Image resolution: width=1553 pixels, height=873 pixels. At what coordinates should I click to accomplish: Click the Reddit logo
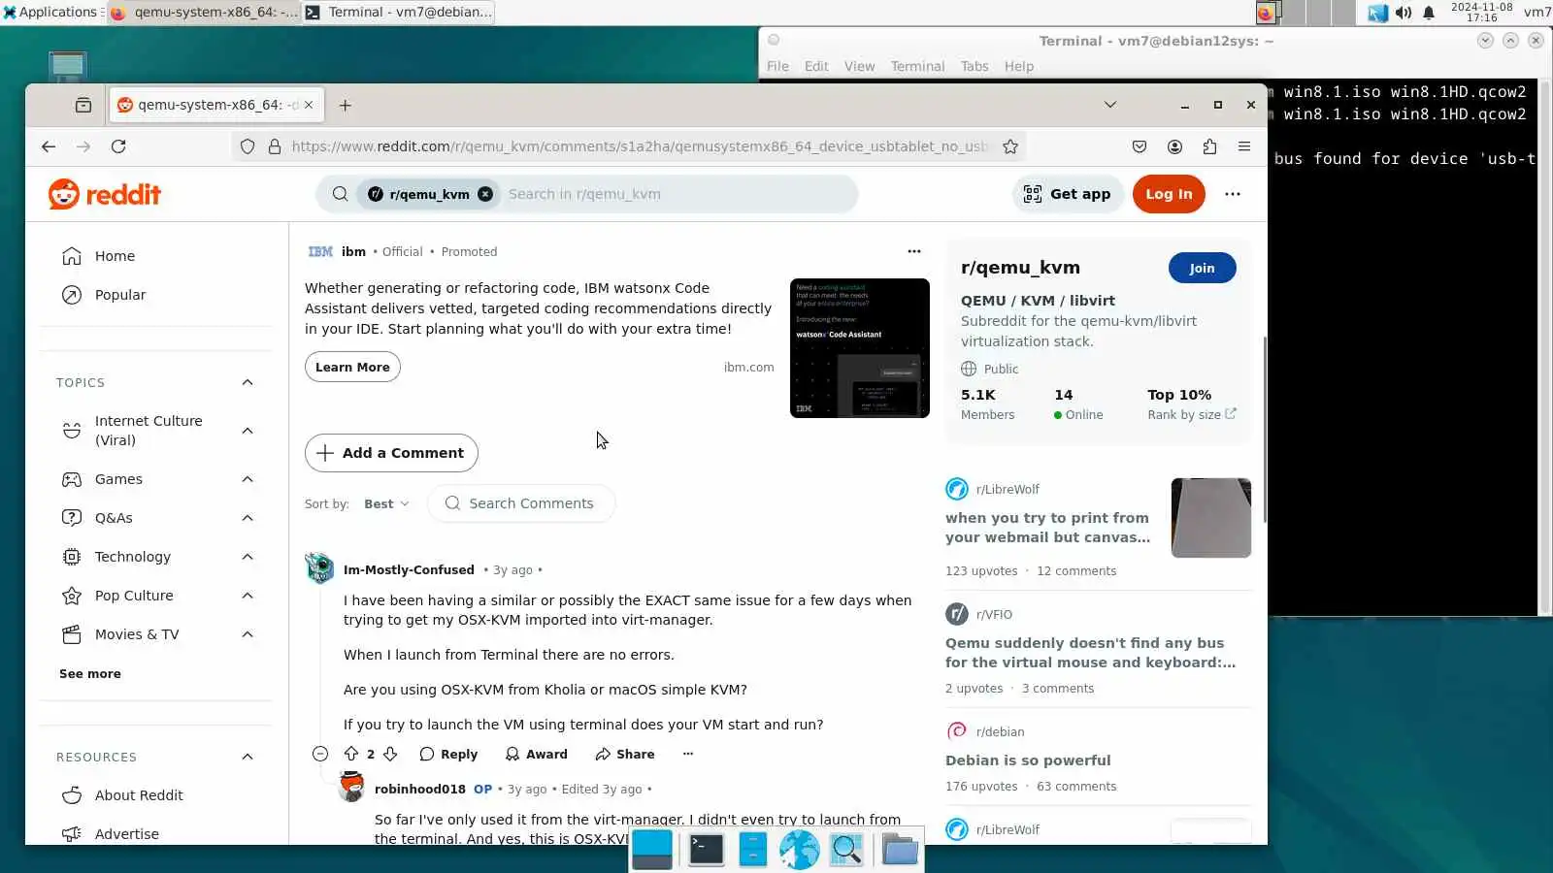coord(105,194)
